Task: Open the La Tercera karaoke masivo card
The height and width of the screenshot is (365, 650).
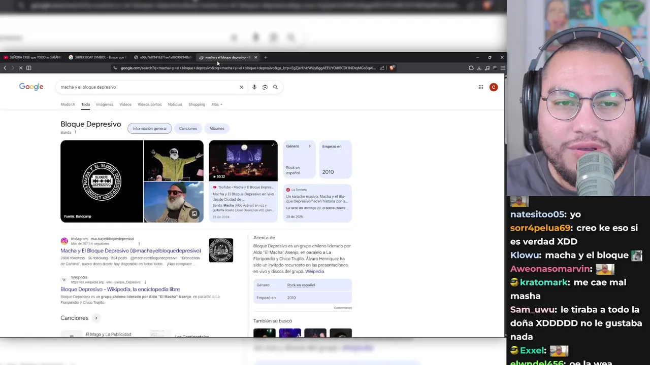Action: [317, 203]
